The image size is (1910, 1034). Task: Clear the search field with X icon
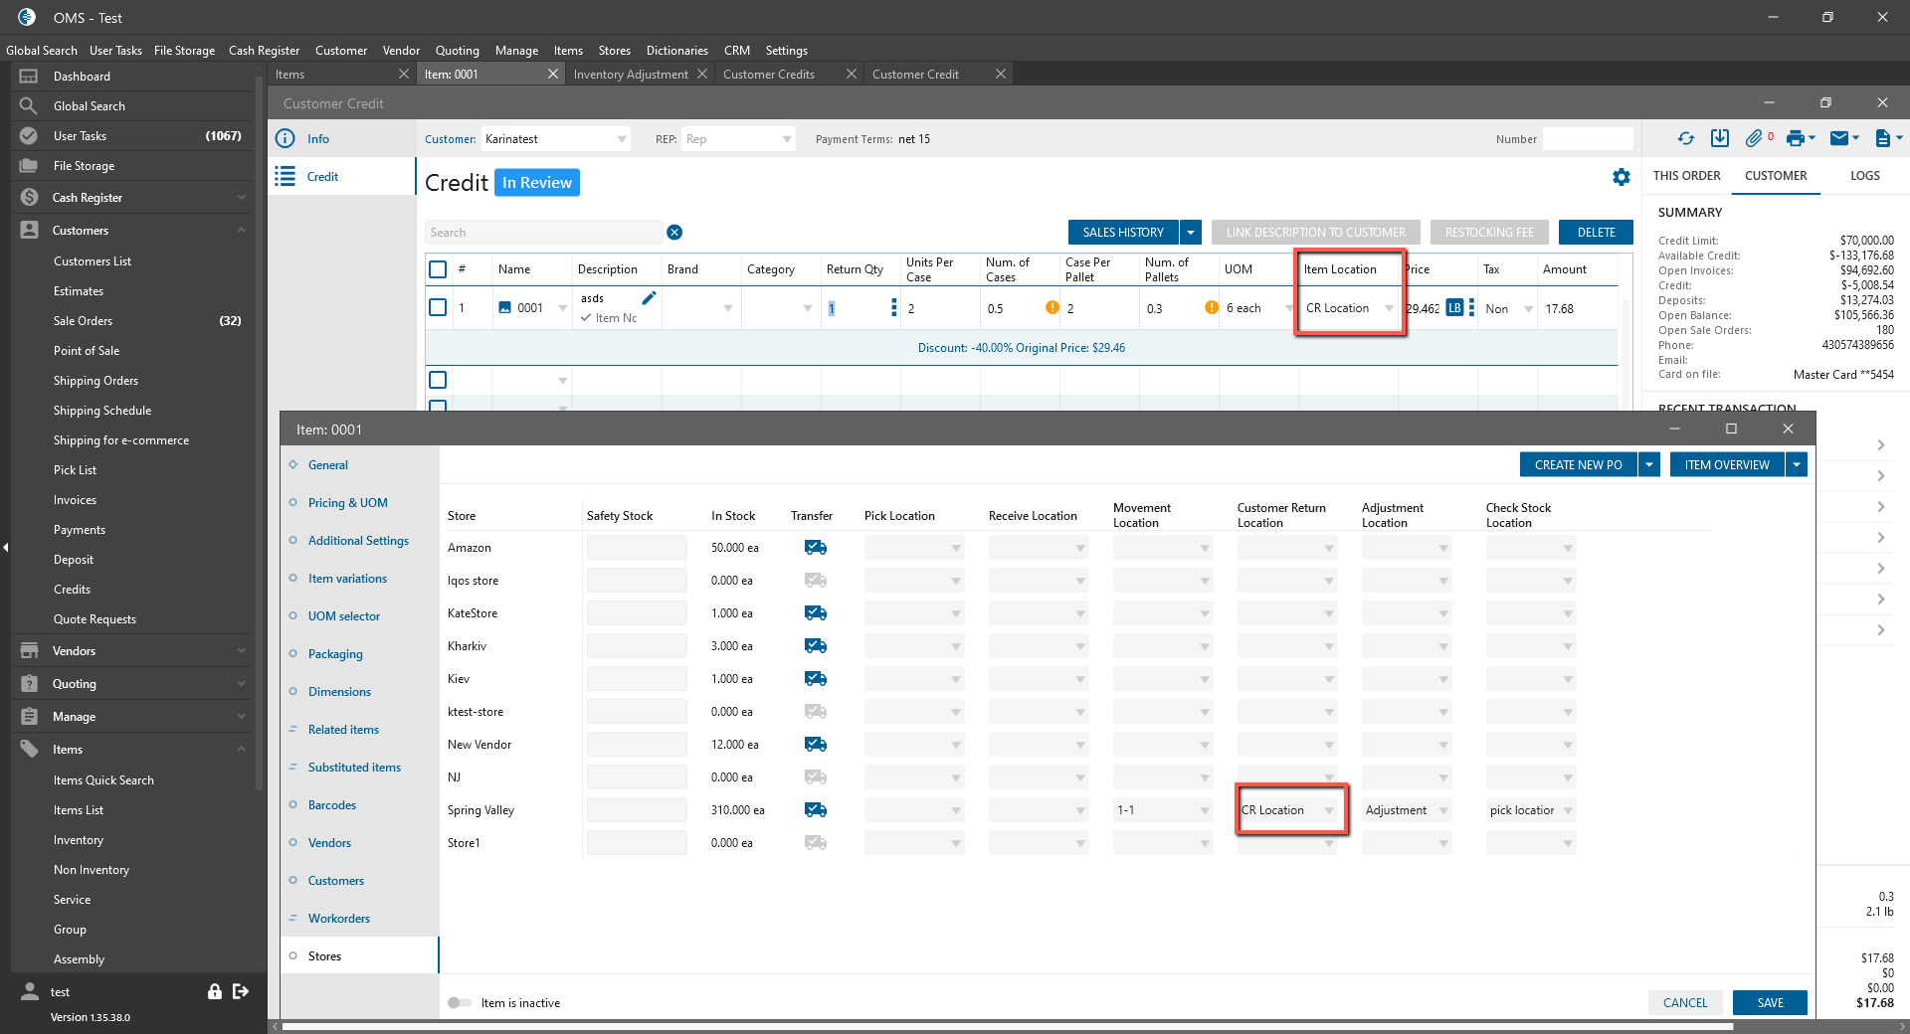[674, 233]
